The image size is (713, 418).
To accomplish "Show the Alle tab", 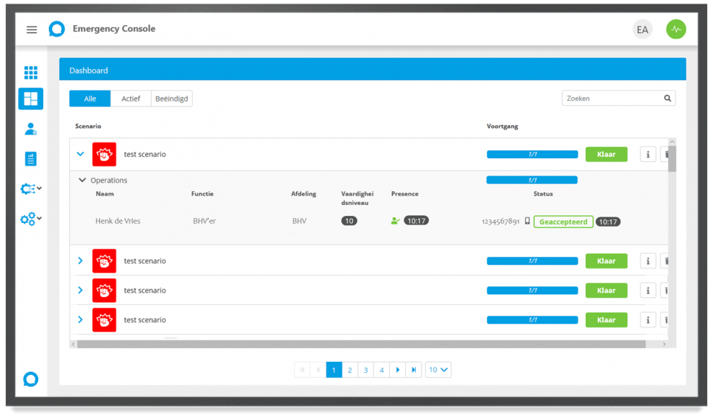I will (90, 99).
